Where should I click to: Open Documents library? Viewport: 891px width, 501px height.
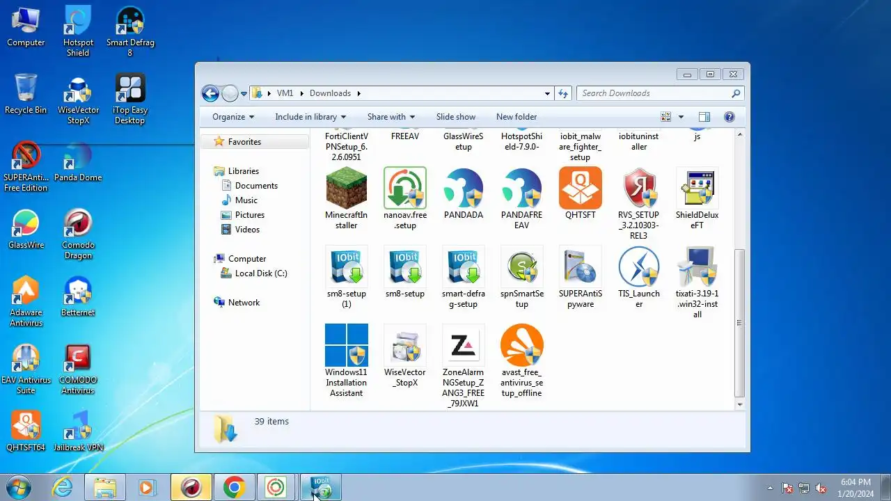point(256,186)
